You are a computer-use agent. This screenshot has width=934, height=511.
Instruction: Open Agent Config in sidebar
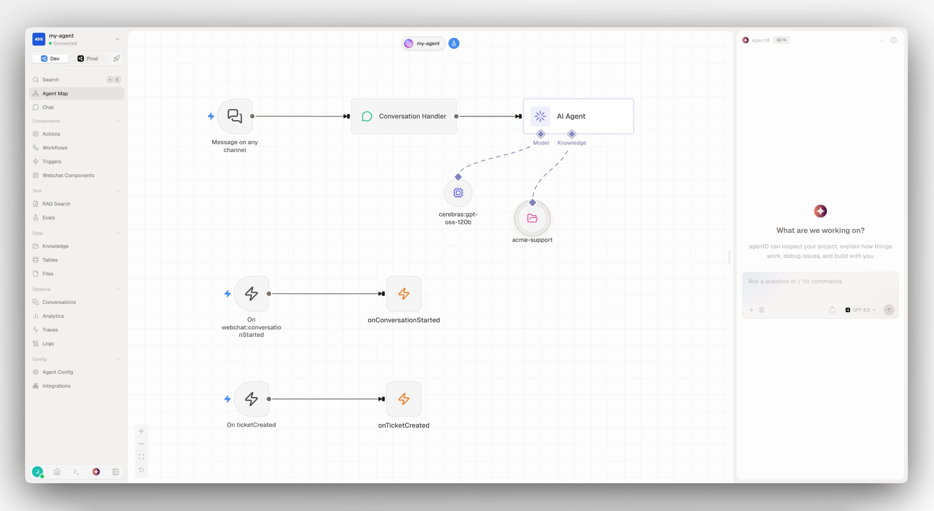pos(77,372)
